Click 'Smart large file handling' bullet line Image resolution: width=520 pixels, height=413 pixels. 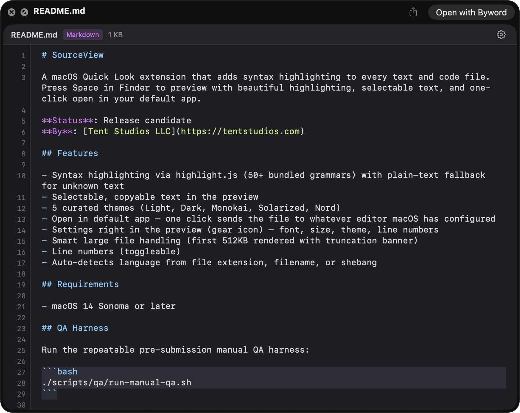(230, 241)
